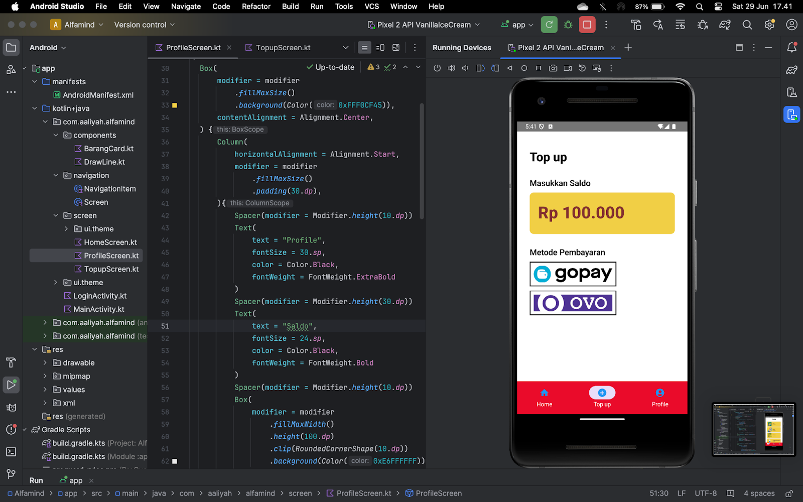Viewport: 803px width, 502px height.
Task: Rotate emulator right
Action: pos(495,68)
